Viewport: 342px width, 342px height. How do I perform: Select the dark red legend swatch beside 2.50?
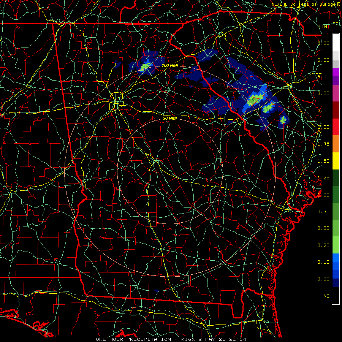[x=336, y=110]
